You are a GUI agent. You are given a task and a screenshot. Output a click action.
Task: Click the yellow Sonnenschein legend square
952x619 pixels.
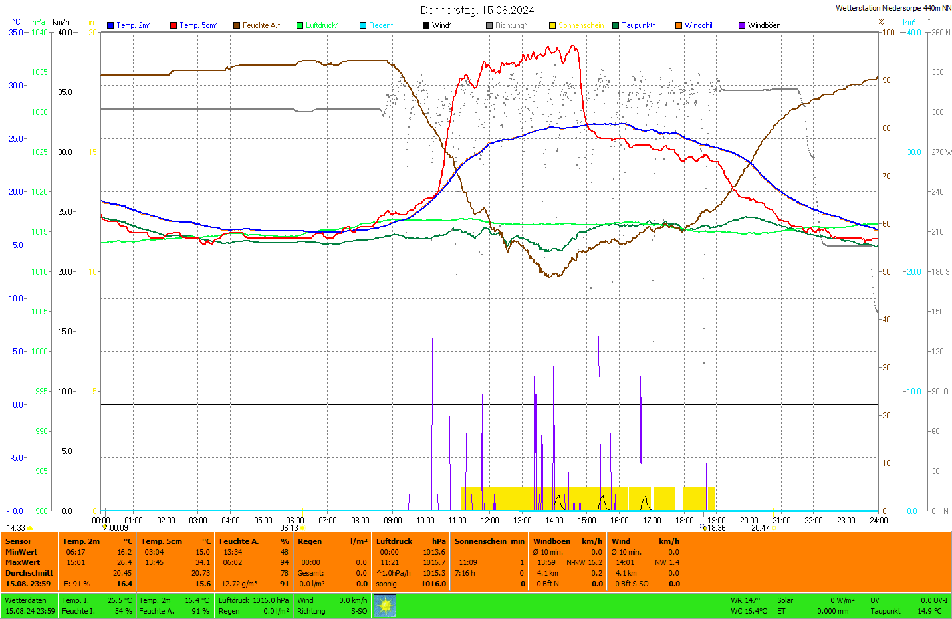[552, 25]
